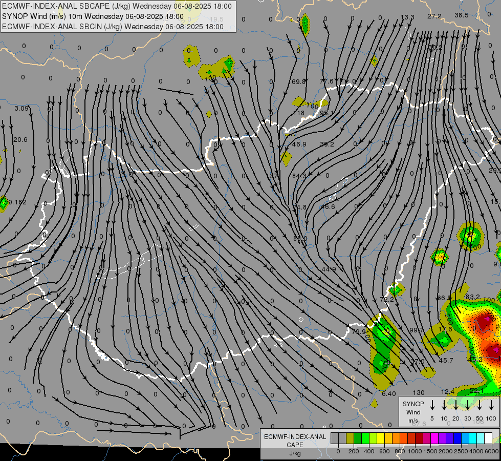Click the map value 46.9
Viewport: 501px width, 461px height.
(299, 144)
